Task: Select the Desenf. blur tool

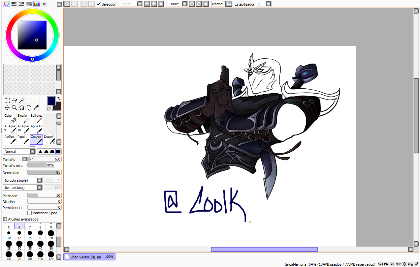Action: coord(49,139)
